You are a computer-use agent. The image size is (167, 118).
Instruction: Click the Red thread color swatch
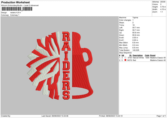(125, 60)
